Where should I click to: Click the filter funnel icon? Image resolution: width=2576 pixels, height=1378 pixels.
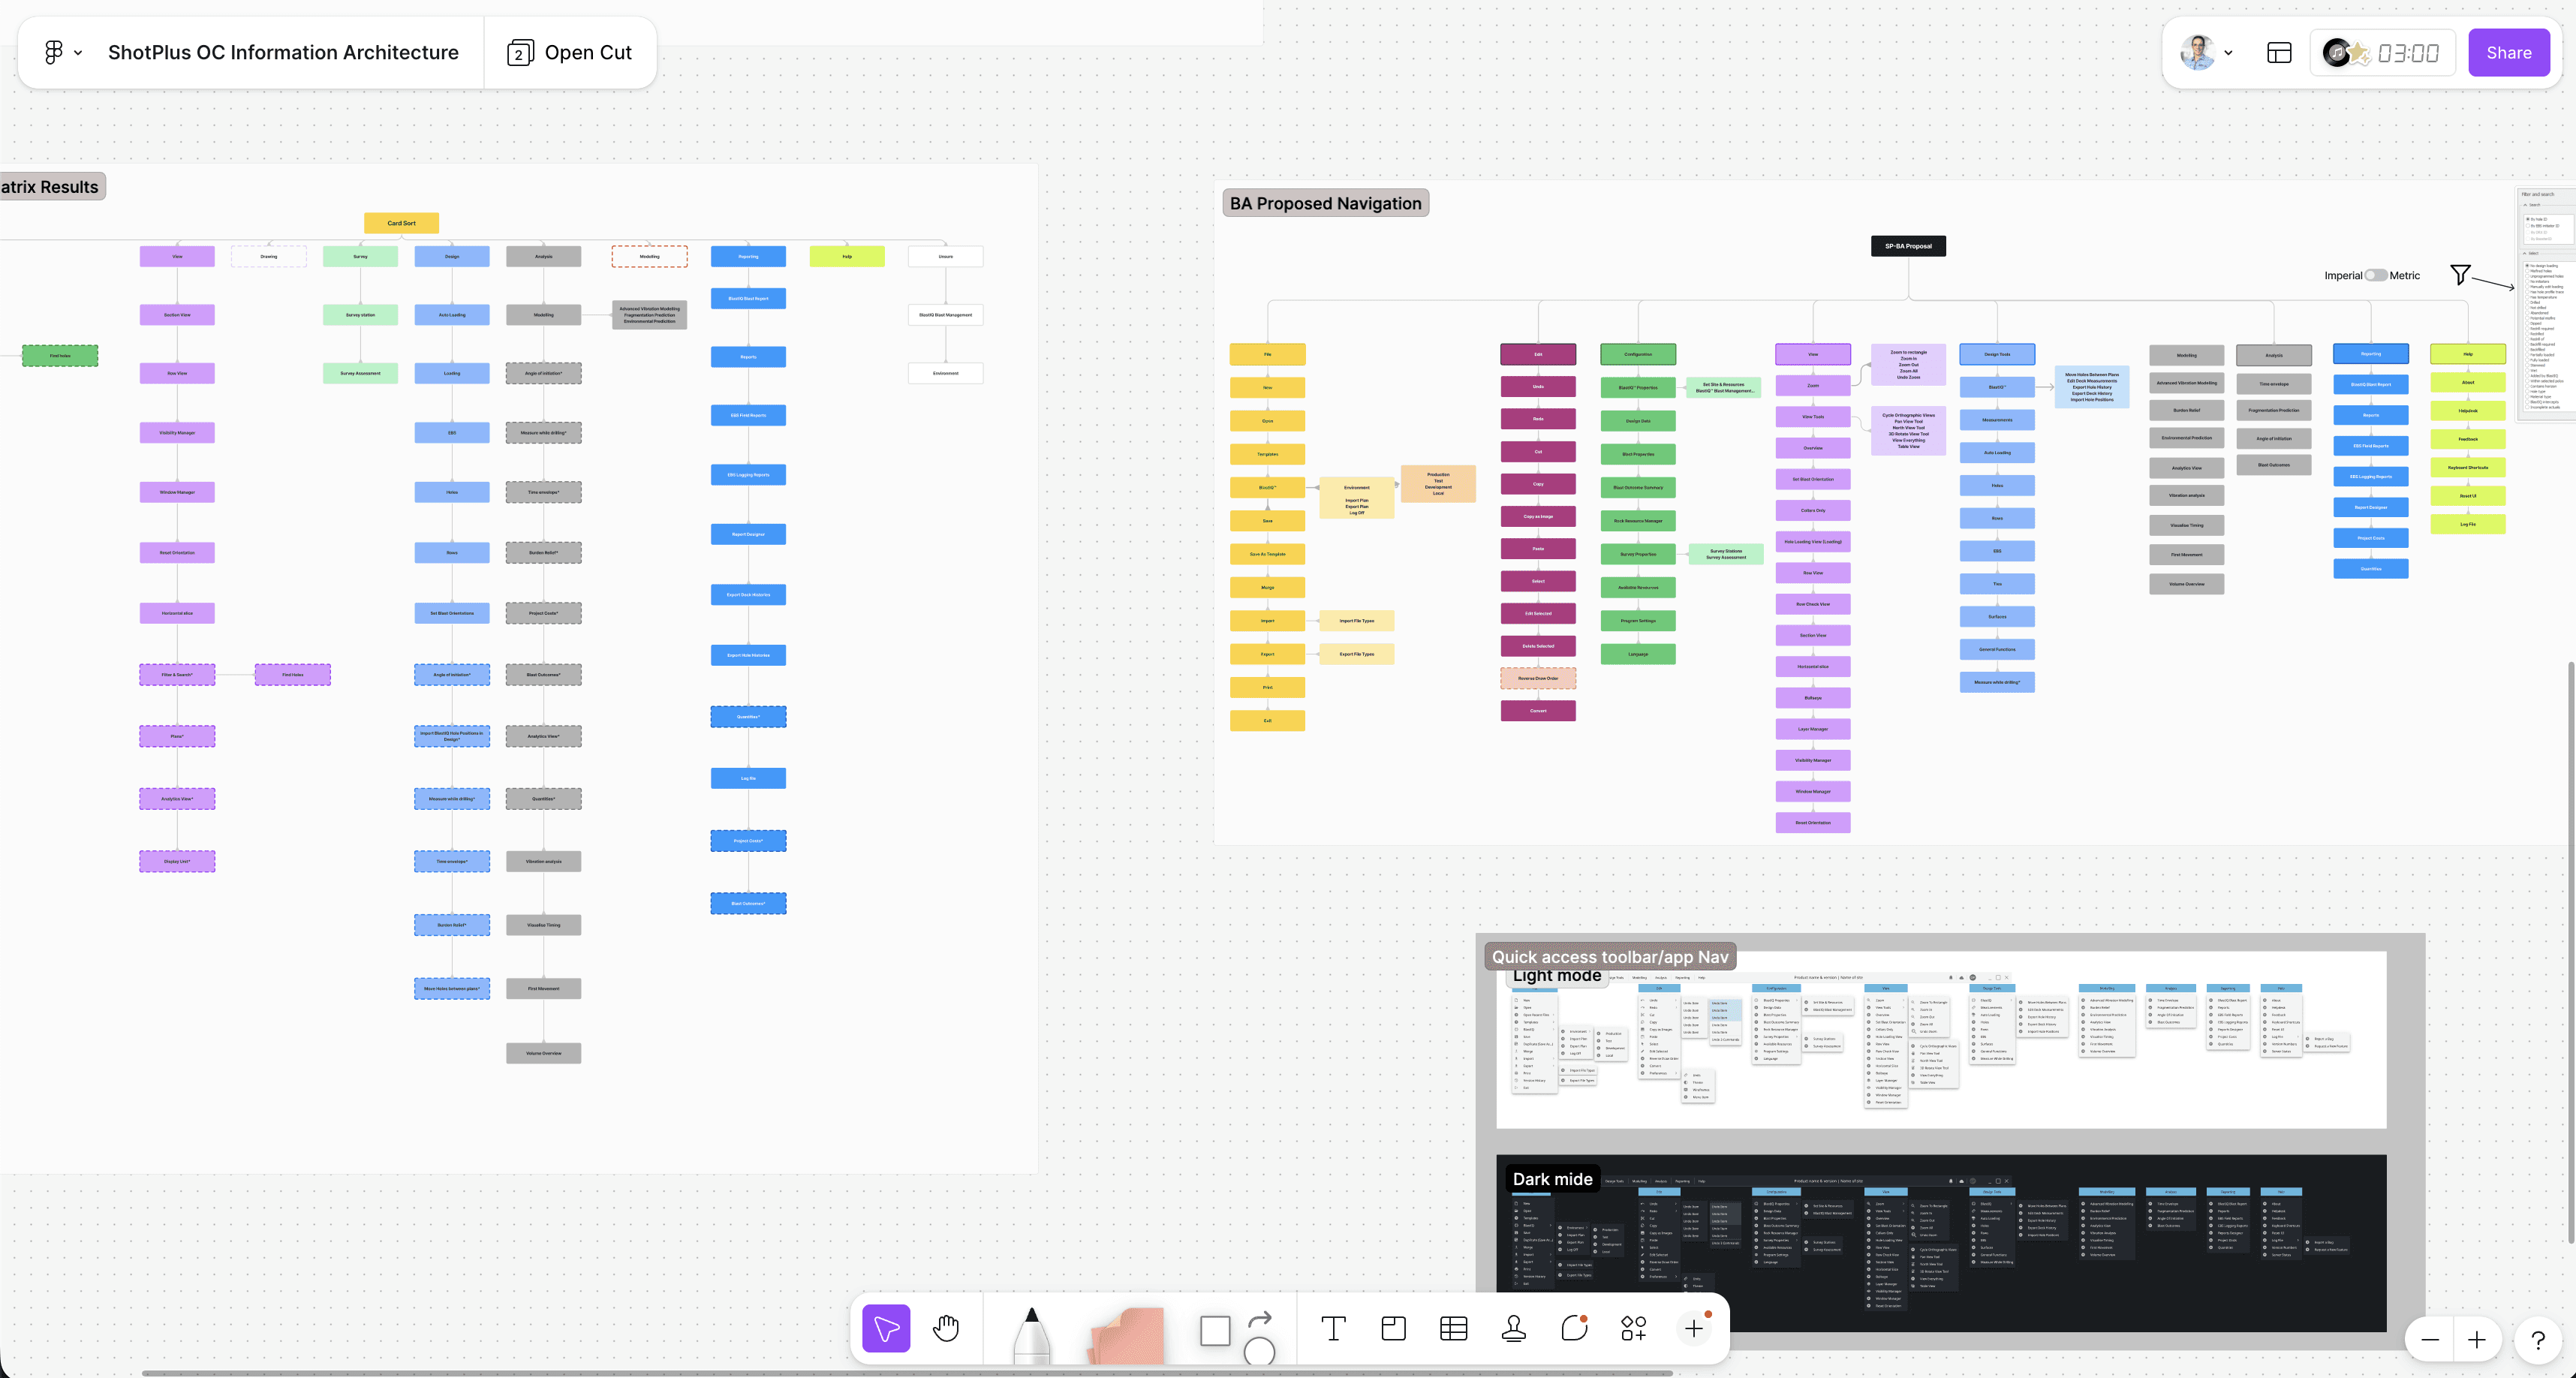point(2460,274)
